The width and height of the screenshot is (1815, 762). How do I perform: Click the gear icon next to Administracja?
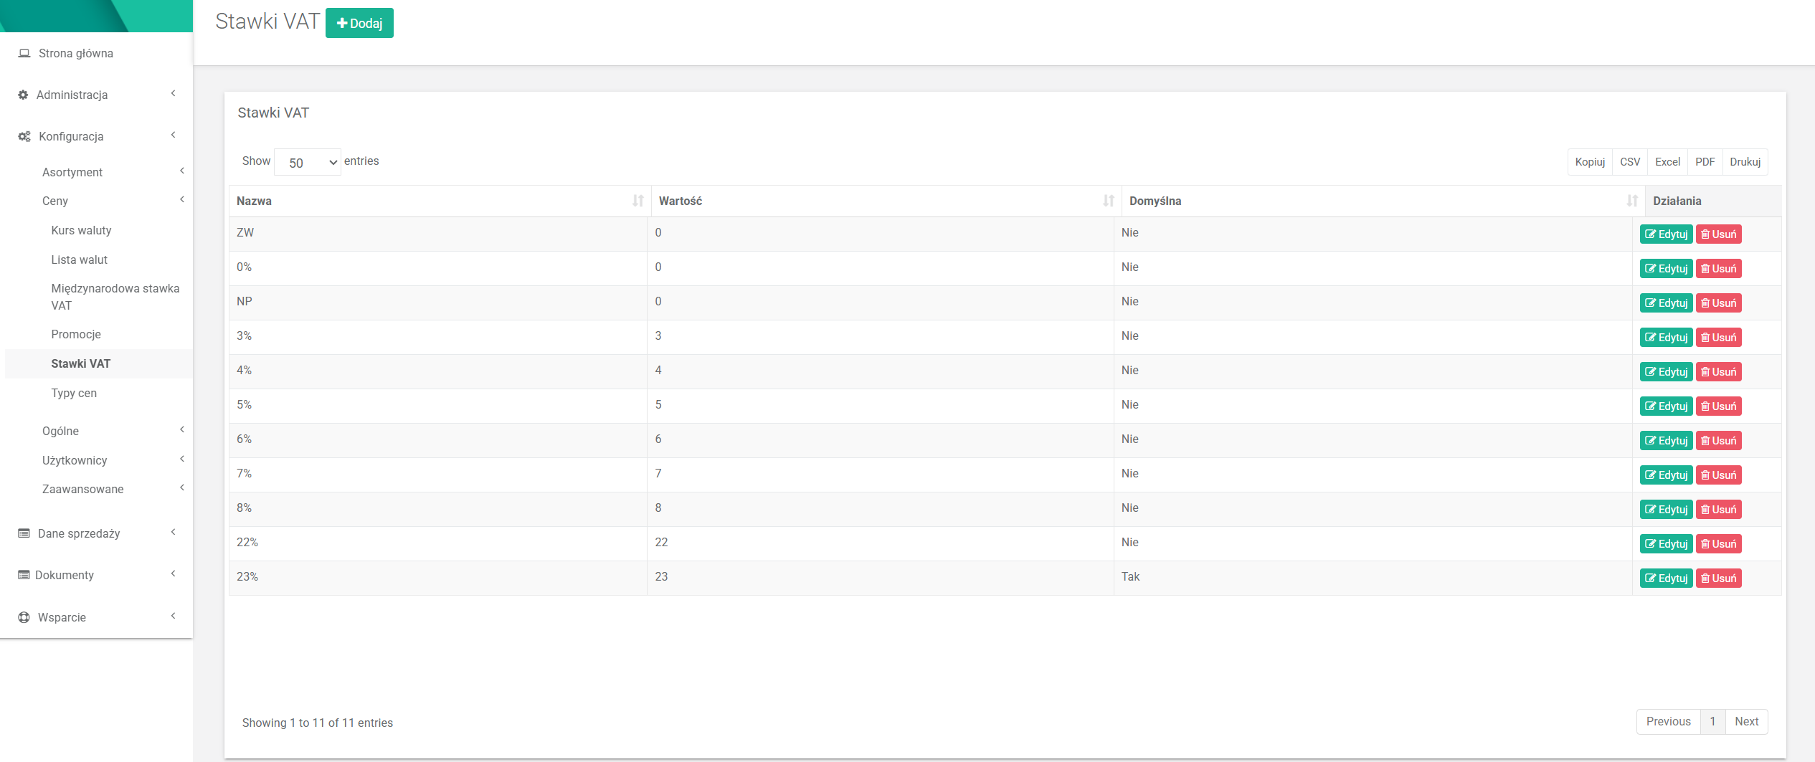pyautogui.click(x=23, y=95)
